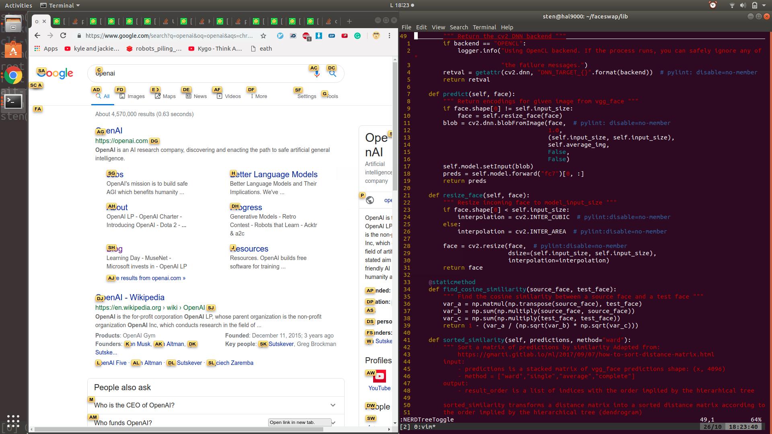View site security padlock info
The height and width of the screenshot is (434, 772).
click(x=79, y=36)
